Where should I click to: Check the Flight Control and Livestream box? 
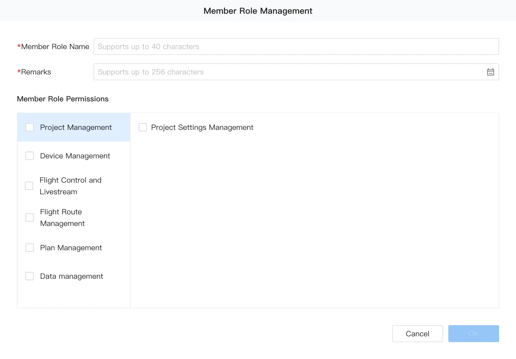(29, 186)
